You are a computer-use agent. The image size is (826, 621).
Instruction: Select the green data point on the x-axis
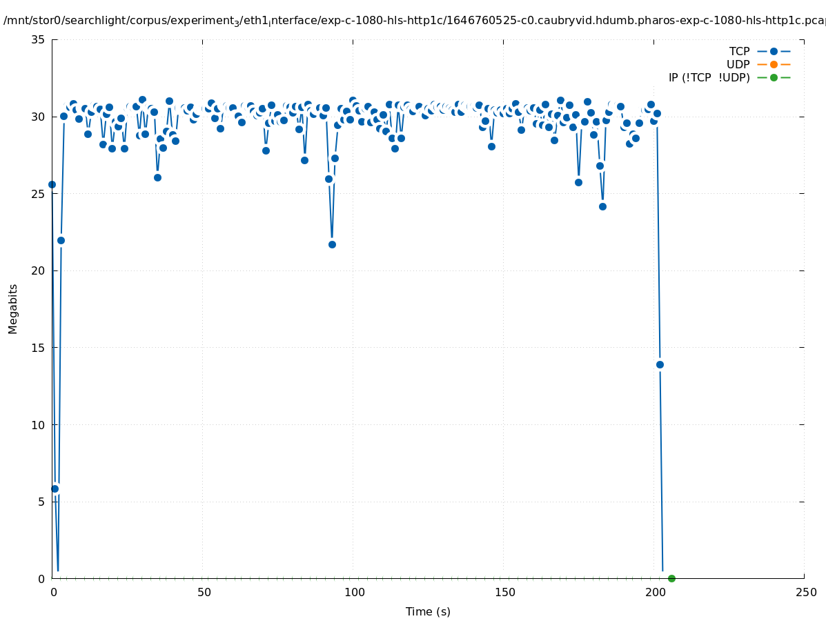point(671,578)
